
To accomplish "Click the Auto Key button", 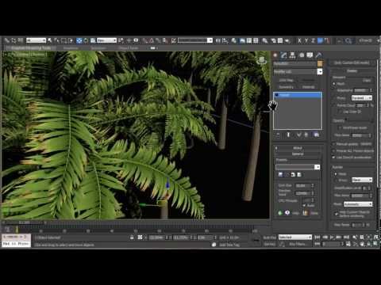I will (x=270, y=237).
